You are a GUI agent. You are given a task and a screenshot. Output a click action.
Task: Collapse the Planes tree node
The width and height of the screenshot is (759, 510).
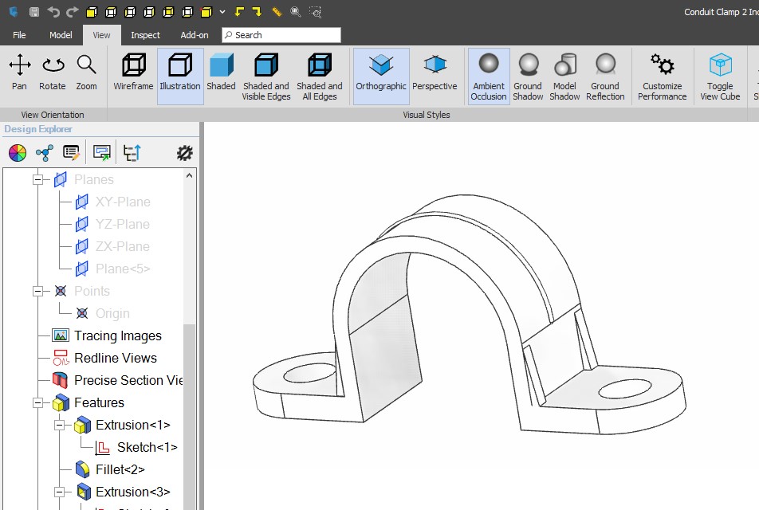[37, 179]
